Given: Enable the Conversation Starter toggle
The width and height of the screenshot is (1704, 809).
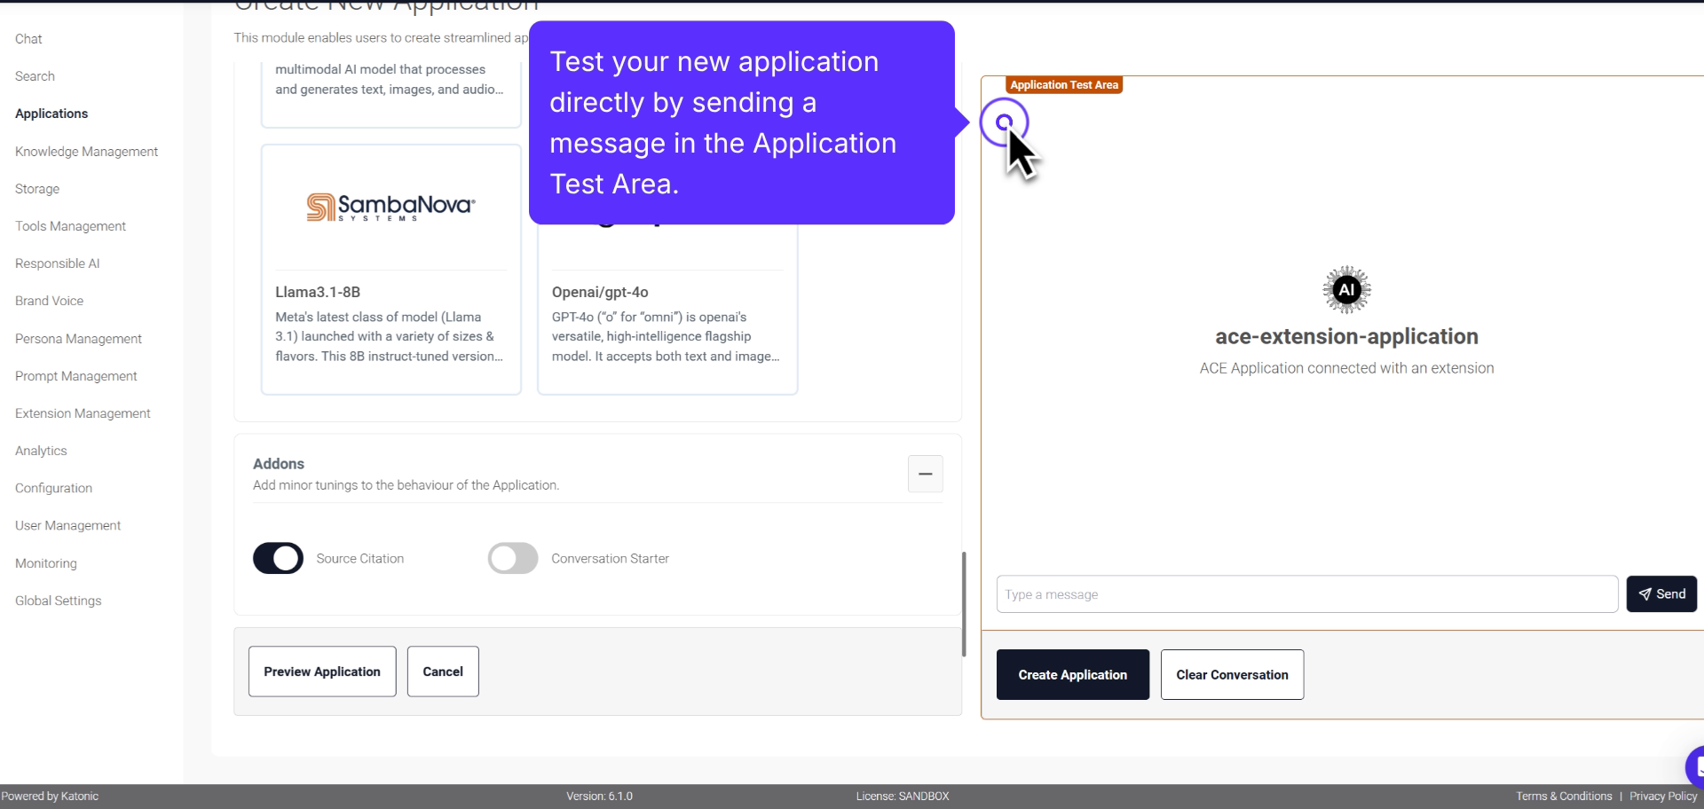Looking at the screenshot, I should pyautogui.click(x=512, y=558).
